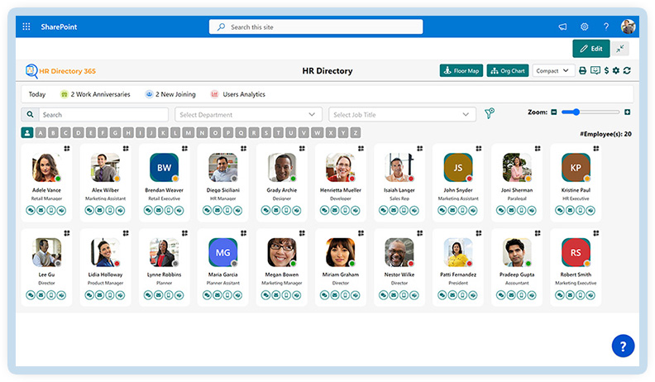Click the Edit page button
655x382 pixels.
590,49
